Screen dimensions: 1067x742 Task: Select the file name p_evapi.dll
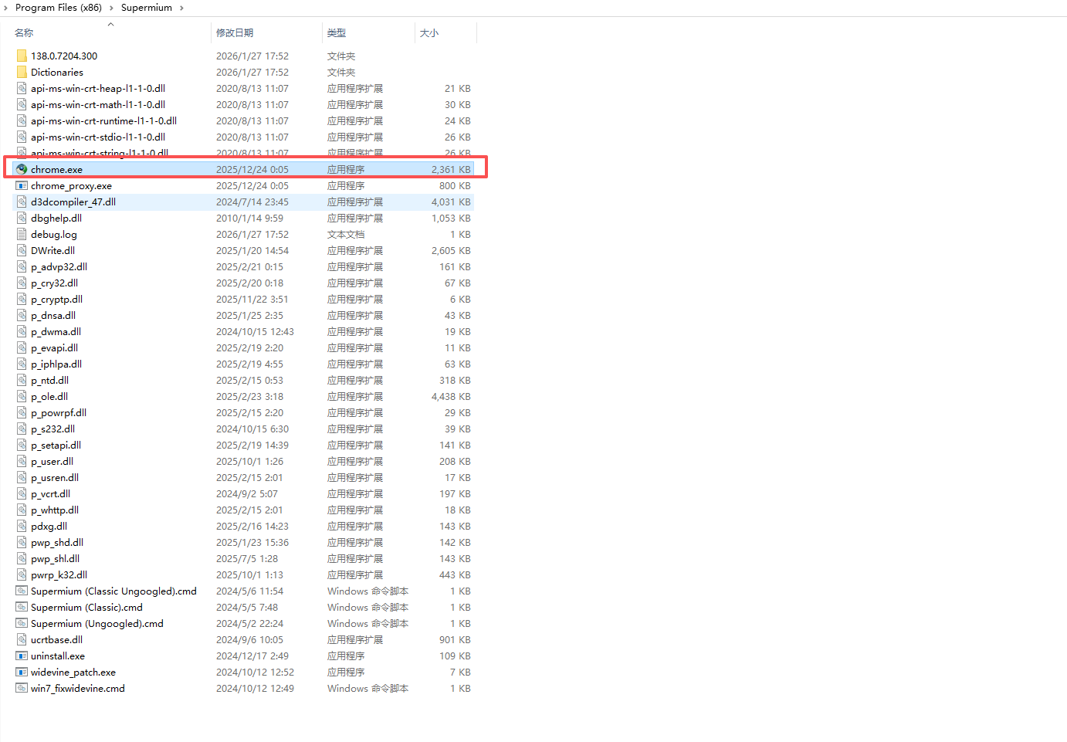[x=55, y=347]
